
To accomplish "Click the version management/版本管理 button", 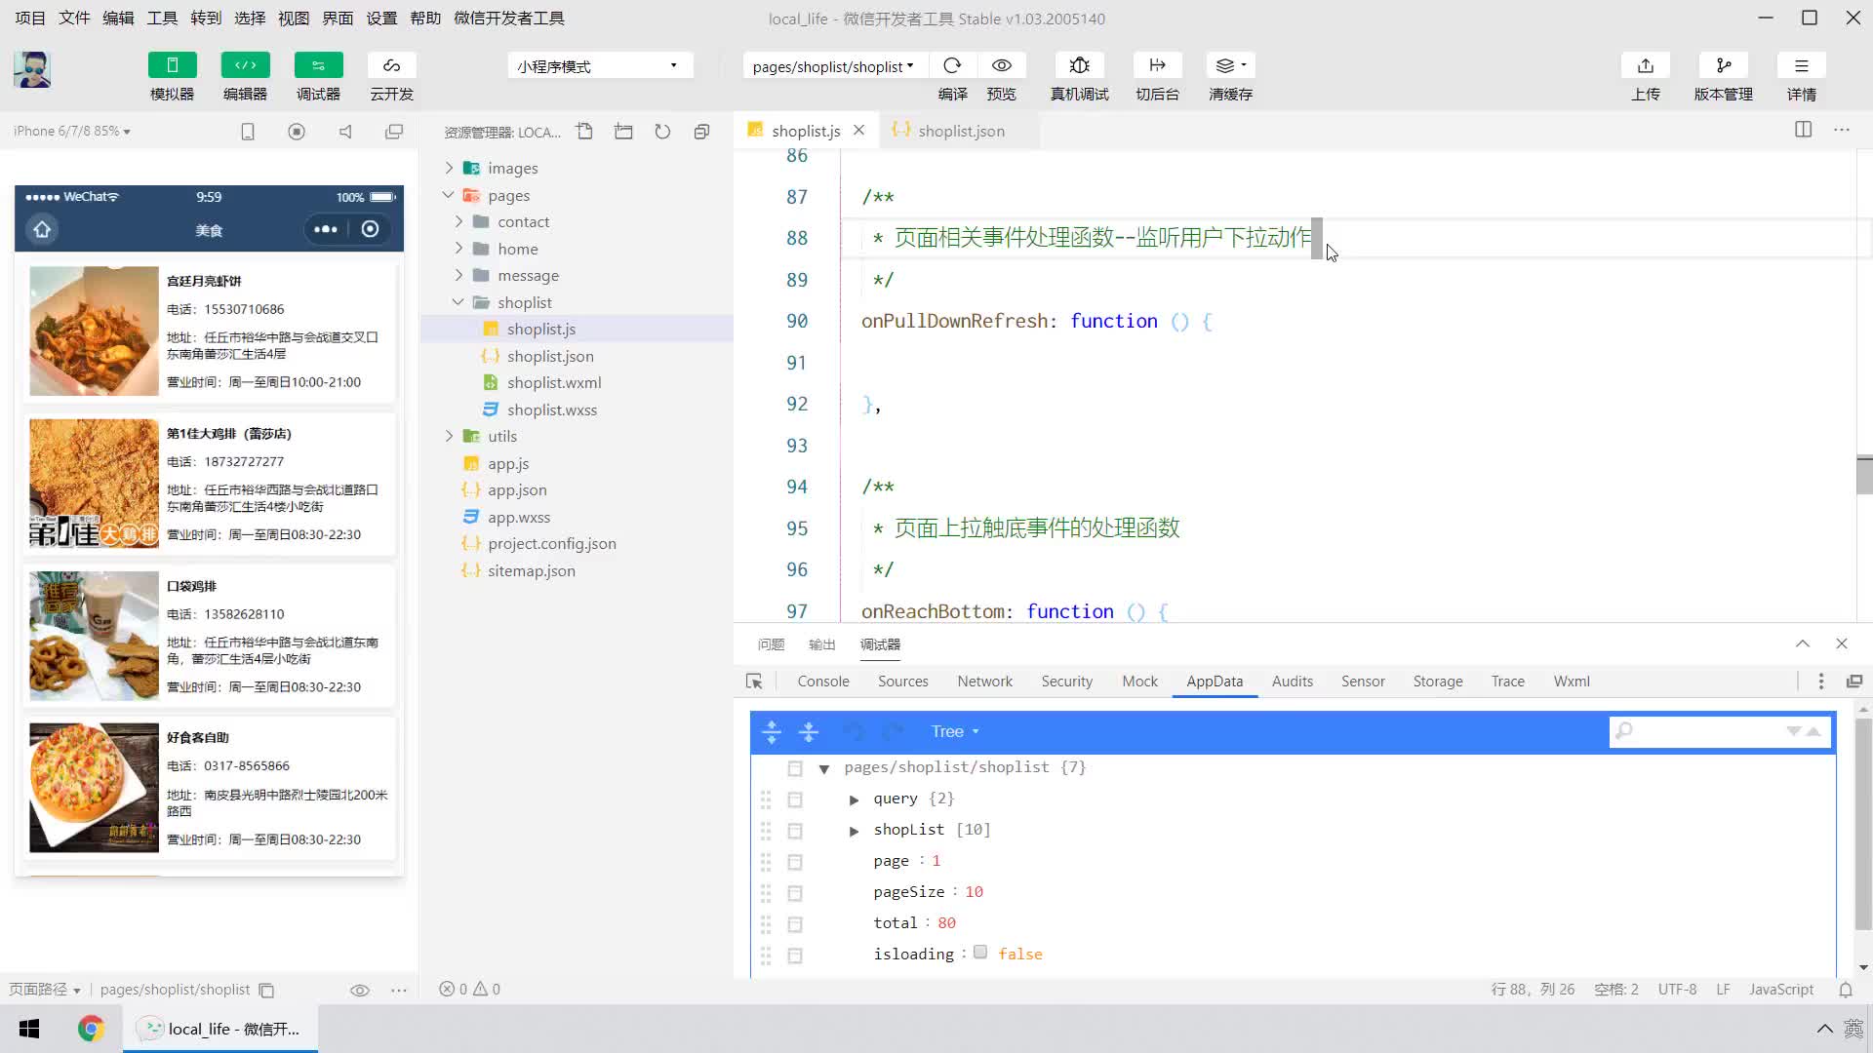I will pos(1723,77).
